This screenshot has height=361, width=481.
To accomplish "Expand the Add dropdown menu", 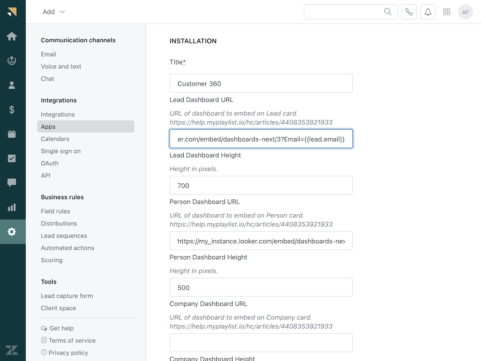I will pyautogui.click(x=54, y=12).
